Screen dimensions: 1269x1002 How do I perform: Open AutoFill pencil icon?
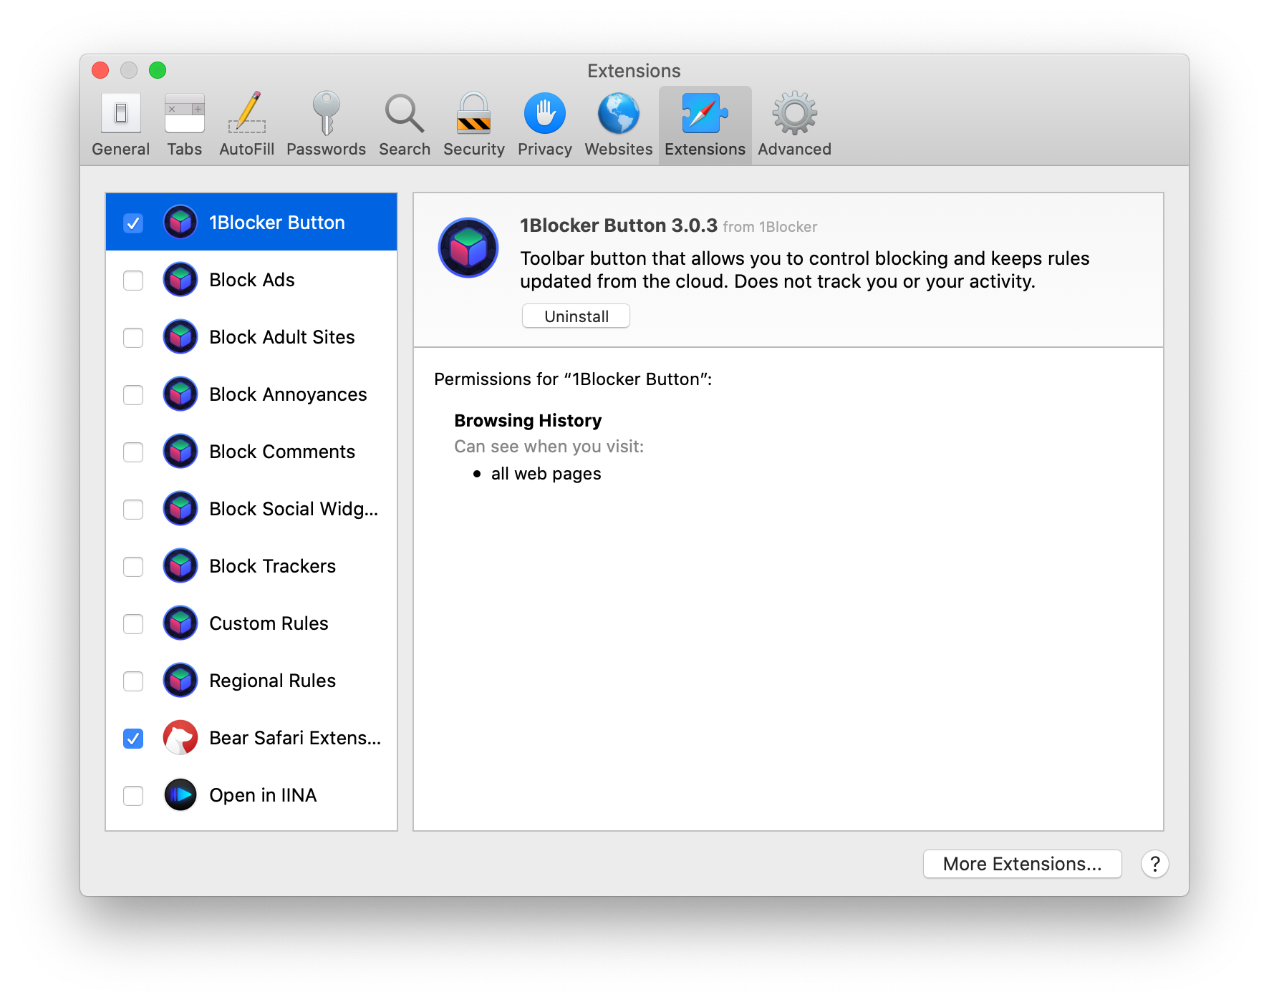click(x=247, y=112)
